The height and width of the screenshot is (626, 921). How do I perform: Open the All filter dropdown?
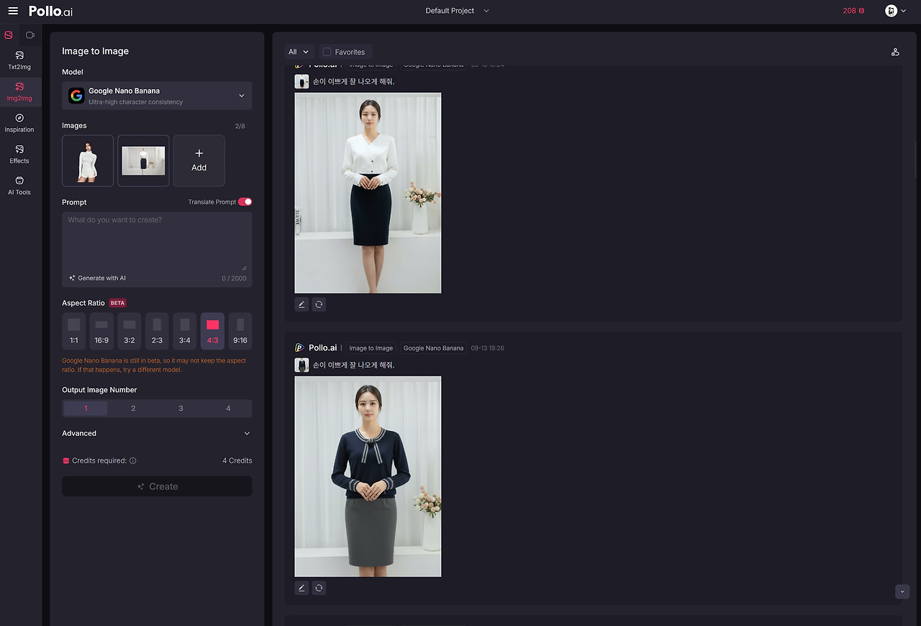(298, 52)
